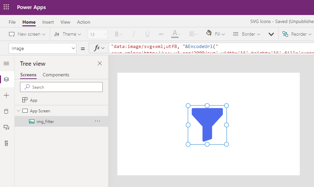
Task: Switch to the Home tab
Action: [29, 22]
